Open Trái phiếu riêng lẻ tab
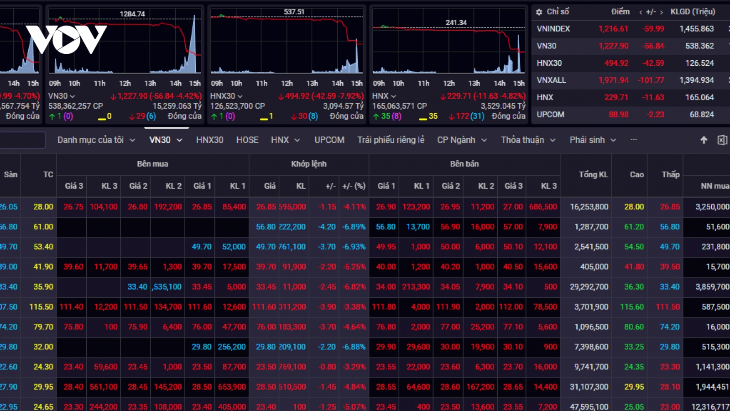This screenshot has width=730, height=411. (x=391, y=140)
